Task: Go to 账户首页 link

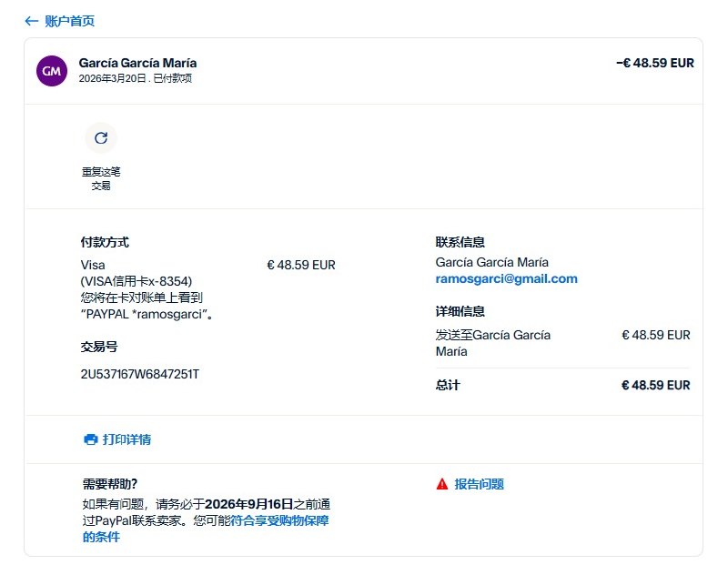Action: (69, 21)
